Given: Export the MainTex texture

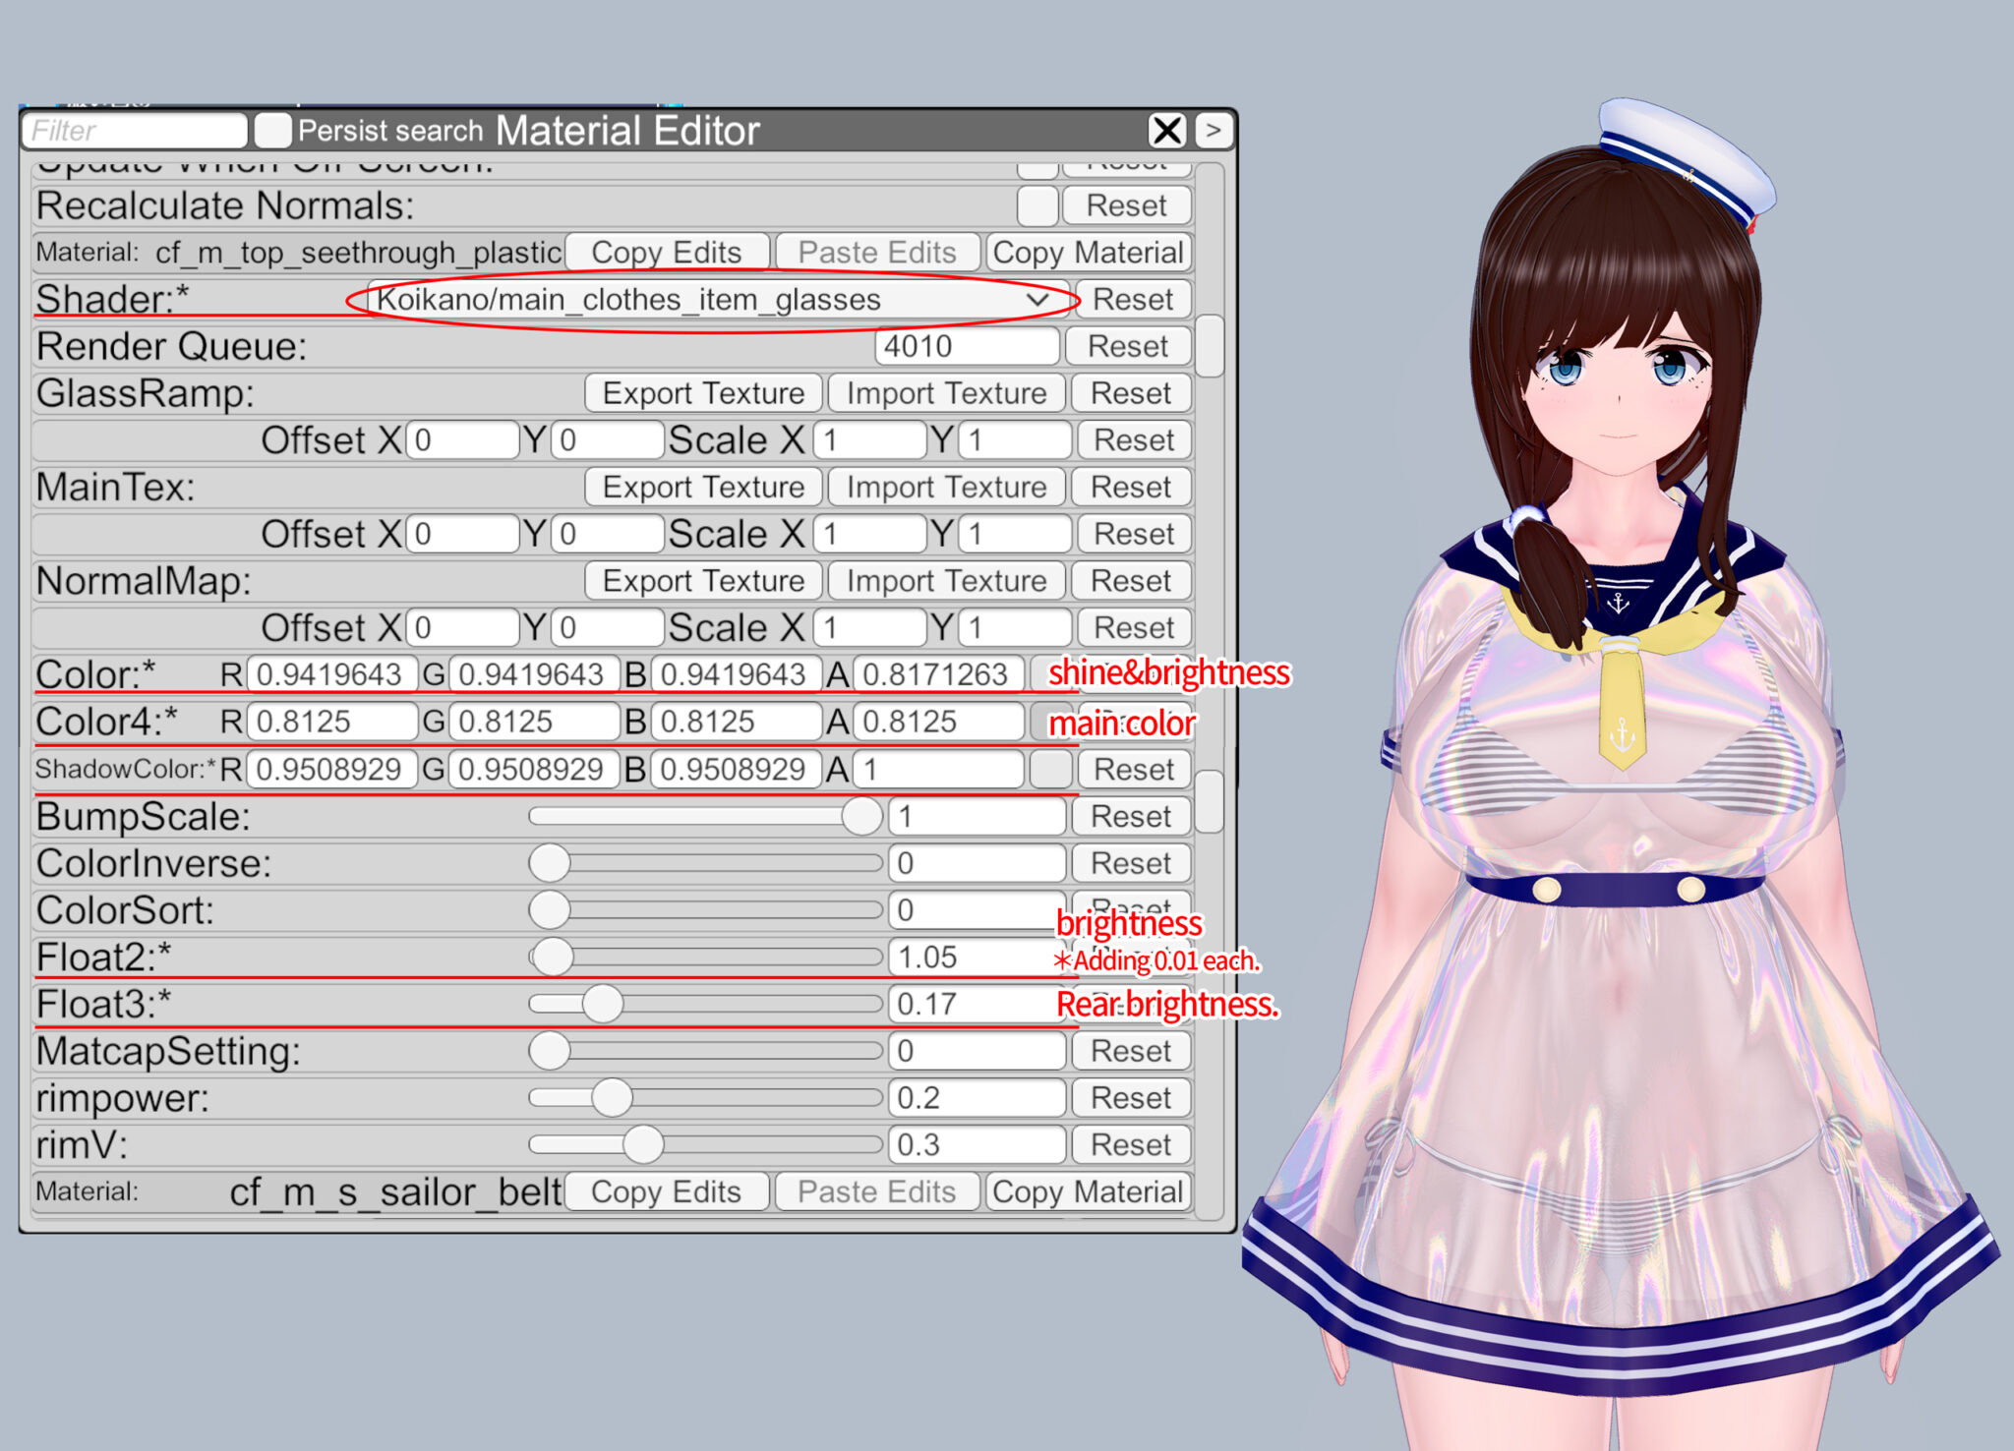Looking at the screenshot, I should click(x=702, y=487).
